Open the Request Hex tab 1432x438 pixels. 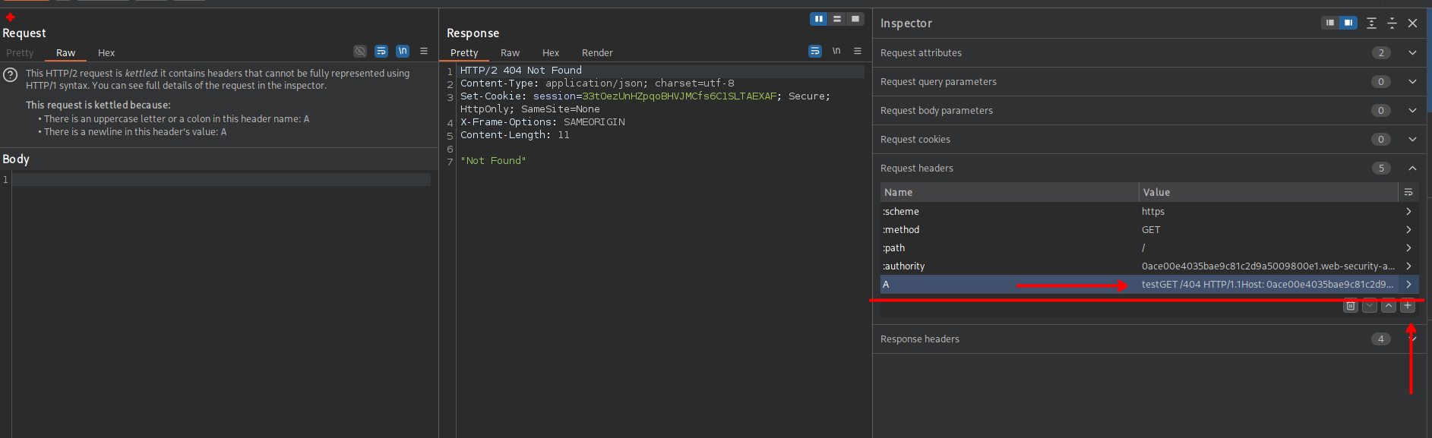click(x=106, y=53)
